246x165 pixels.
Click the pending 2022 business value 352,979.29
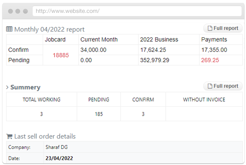(x=154, y=60)
